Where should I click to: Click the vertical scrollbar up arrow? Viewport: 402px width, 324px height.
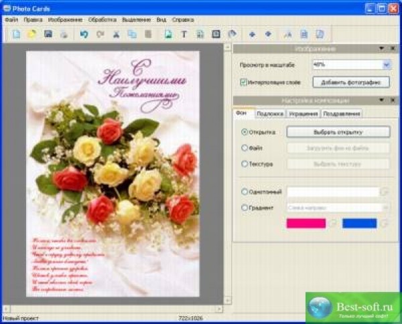click(x=227, y=47)
